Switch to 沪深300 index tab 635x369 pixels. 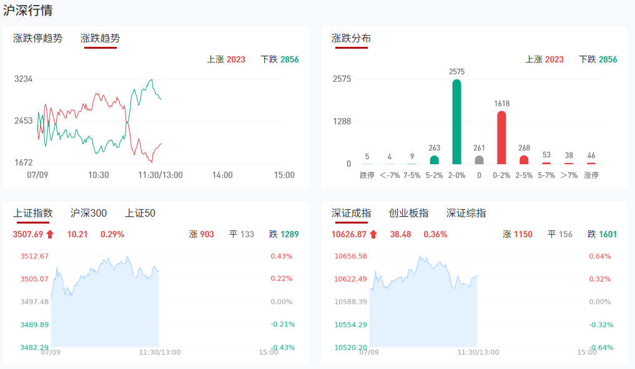point(89,213)
